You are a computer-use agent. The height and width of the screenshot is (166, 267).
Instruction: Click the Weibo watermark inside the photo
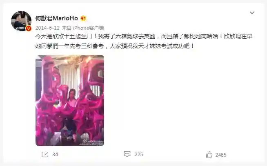[x=92, y=142]
